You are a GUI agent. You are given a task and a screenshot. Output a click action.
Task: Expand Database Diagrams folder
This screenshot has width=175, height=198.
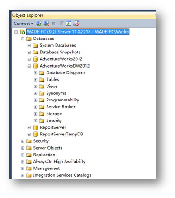35,73
